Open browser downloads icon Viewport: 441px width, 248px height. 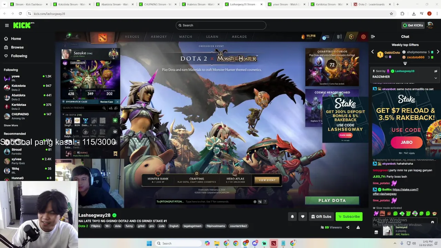click(x=414, y=13)
